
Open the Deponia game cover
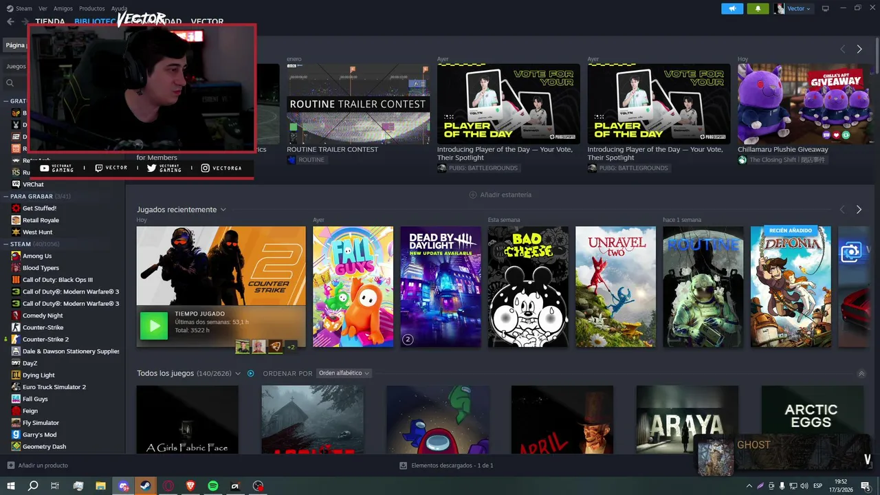[x=791, y=287]
